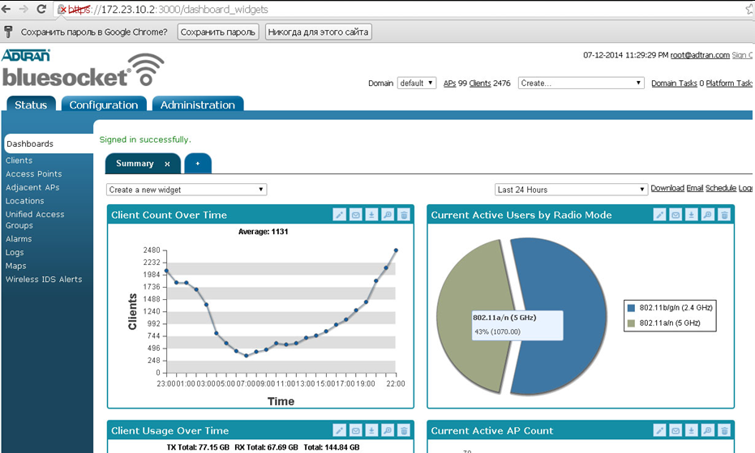Image resolution: width=755 pixels, height=453 pixels.
Task: Delete the Current Active AP Count widget
Action: (724, 430)
